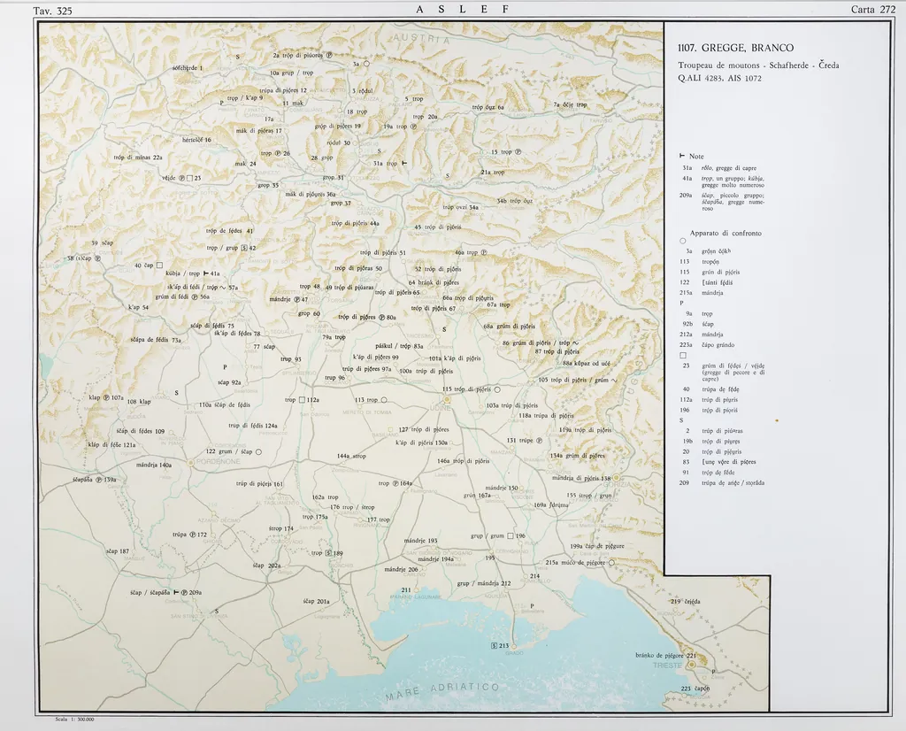Viewport: 906px width, 731px height.
Task: Click the Carta 272 label
Action: (x=872, y=9)
